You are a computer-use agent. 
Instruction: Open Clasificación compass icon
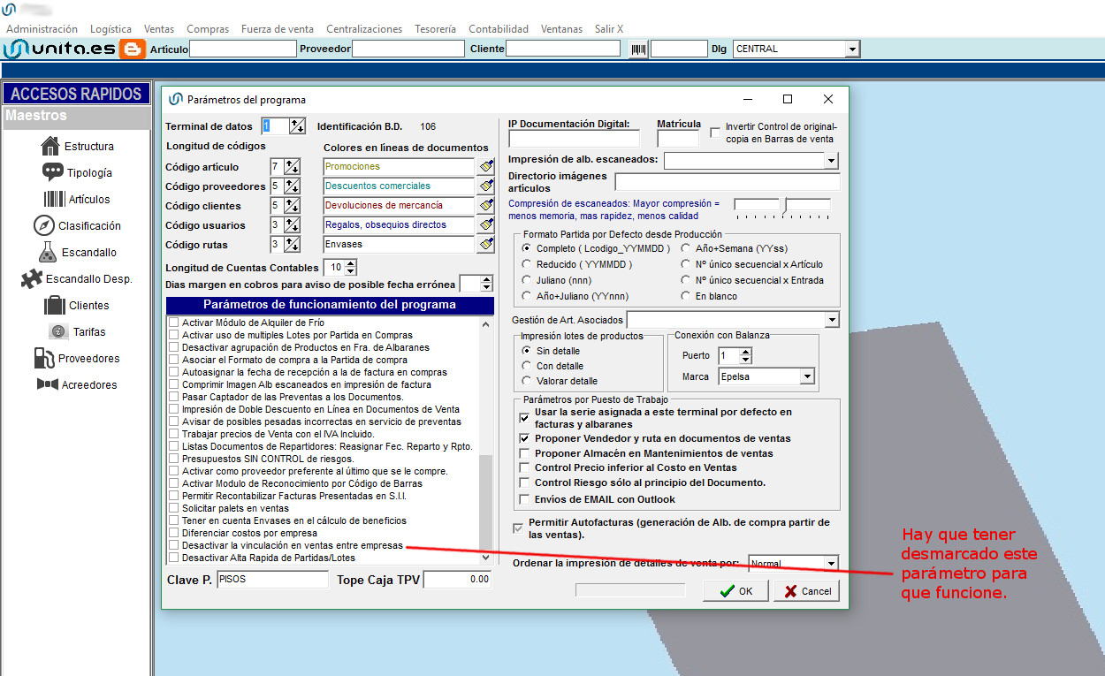[44, 225]
